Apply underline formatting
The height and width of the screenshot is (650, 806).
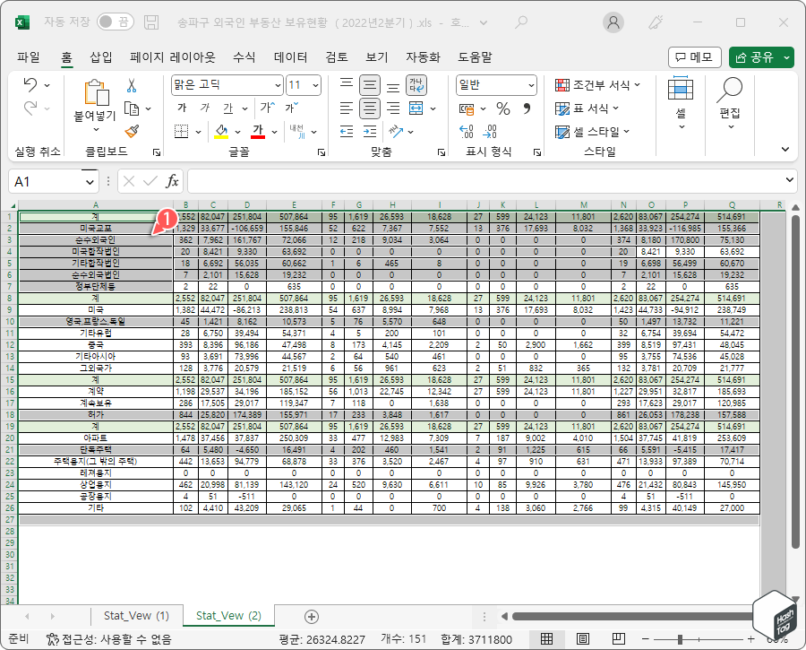[227, 108]
